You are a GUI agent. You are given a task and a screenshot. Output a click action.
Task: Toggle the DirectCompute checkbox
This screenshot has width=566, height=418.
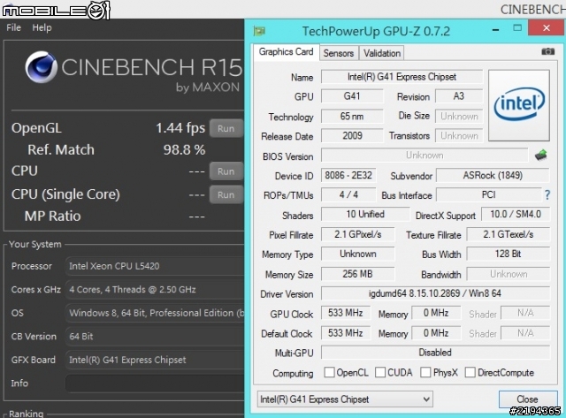(x=470, y=372)
